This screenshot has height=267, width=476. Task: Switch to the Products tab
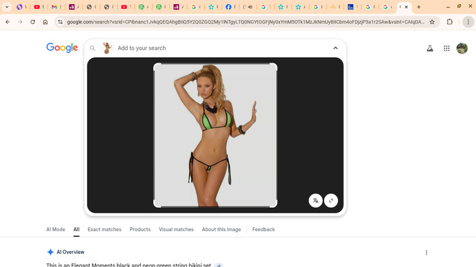coord(140,229)
